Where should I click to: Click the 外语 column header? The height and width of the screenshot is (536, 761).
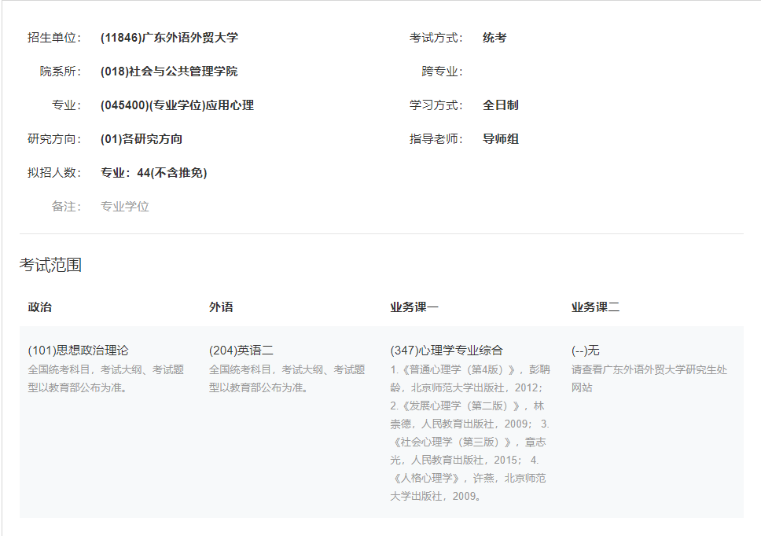click(x=221, y=307)
